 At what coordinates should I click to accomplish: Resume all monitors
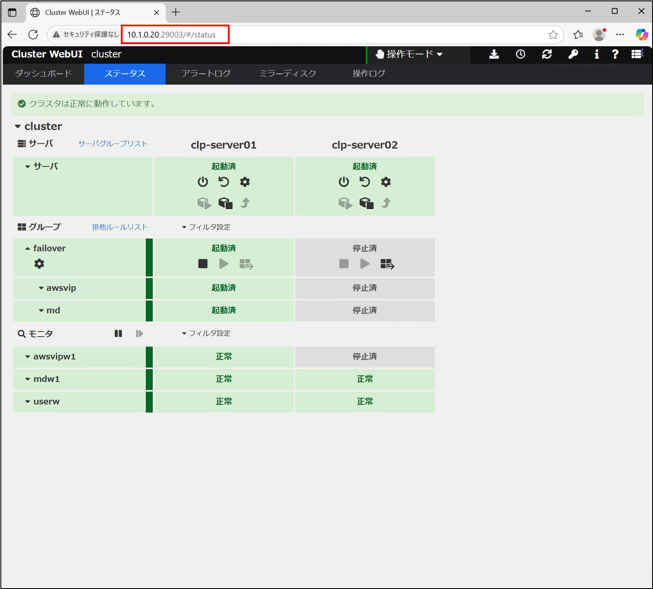pyautogui.click(x=139, y=333)
